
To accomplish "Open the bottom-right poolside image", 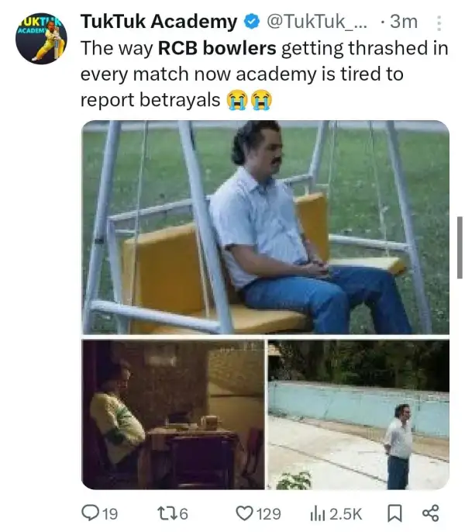I will pos(359,414).
